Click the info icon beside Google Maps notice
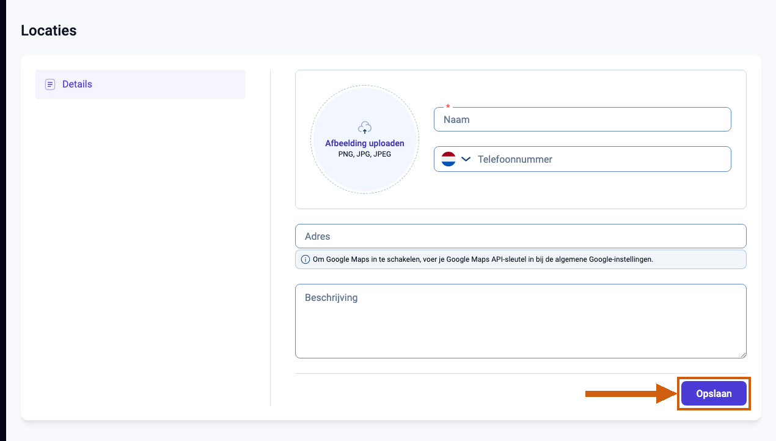The image size is (776, 441). click(x=306, y=259)
